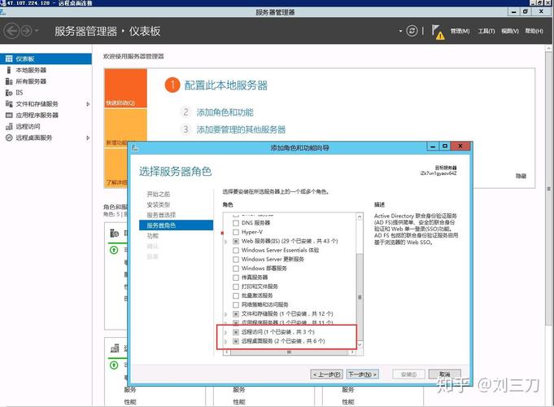Click the wizard title bar icon
This screenshot has height=407, width=554.
tap(135, 147)
